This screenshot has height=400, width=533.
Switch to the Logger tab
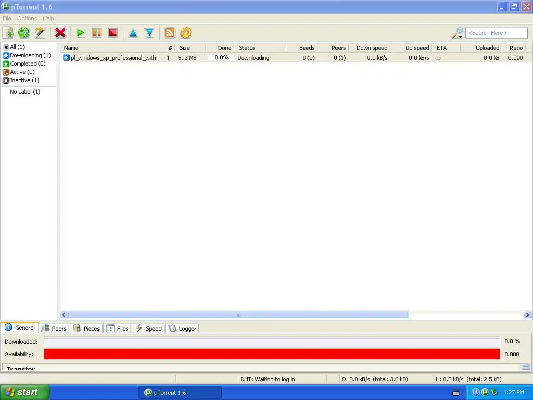point(182,329)
